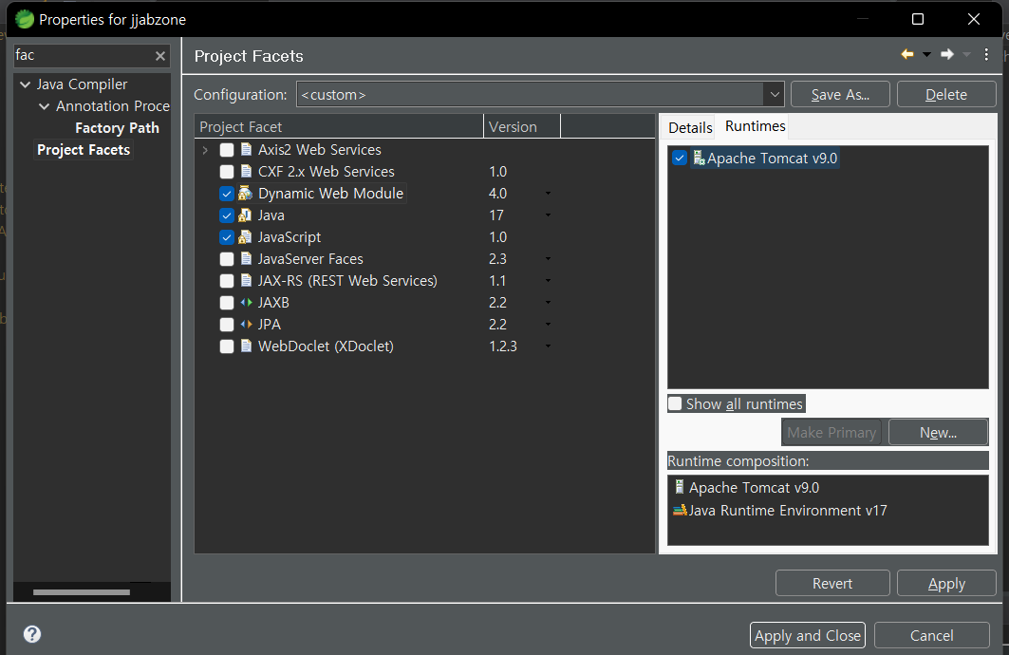Select Project Facets in the tree

coord(84,150)
